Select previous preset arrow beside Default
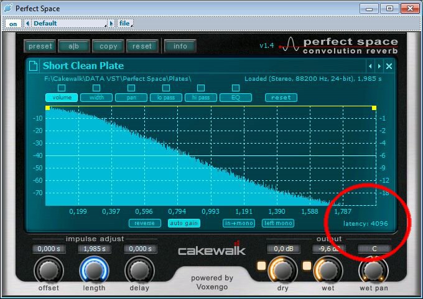Viewport: 423px width, 299px height. (27, 24)
